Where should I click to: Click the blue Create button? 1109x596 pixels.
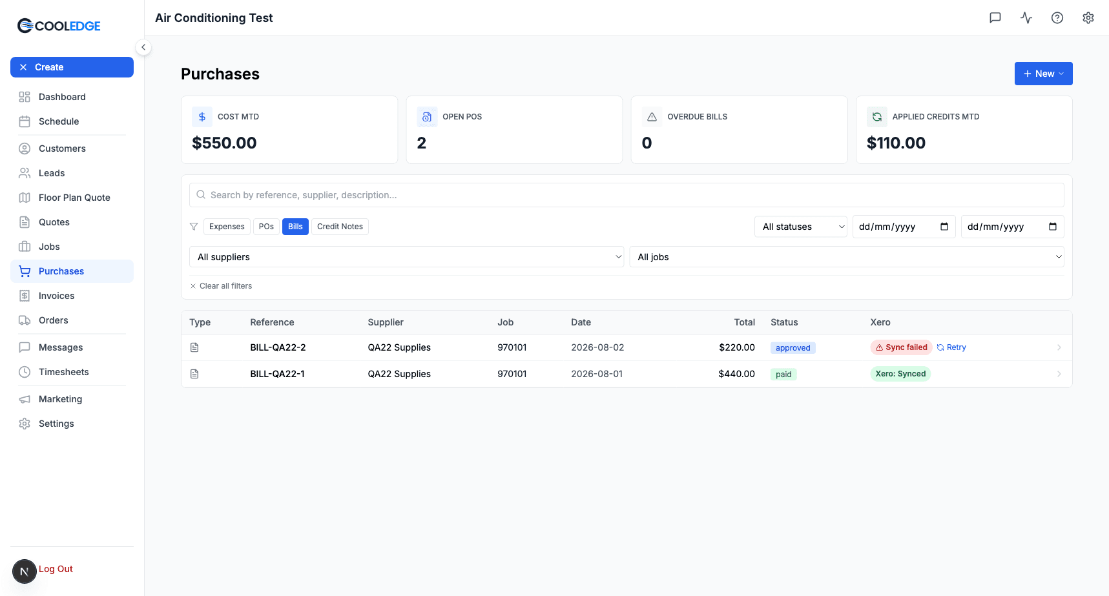[x=72, y=67]
